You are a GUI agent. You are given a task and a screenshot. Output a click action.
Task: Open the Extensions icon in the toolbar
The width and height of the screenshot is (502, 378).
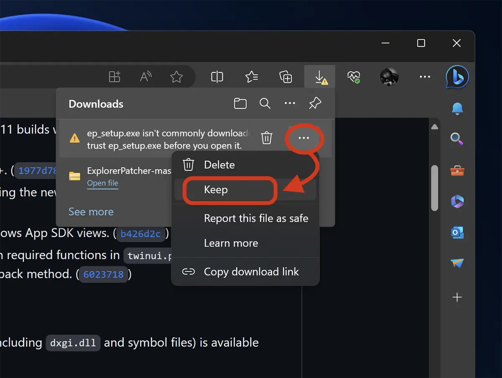(114, 77)
